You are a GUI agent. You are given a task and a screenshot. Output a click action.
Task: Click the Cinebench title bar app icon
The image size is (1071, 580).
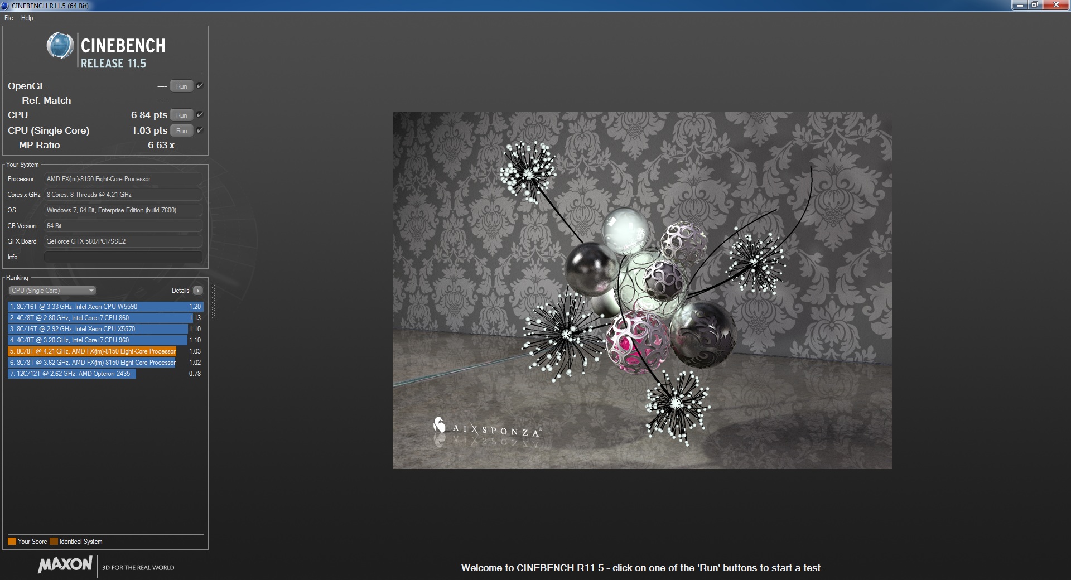(x=4, y=6)
